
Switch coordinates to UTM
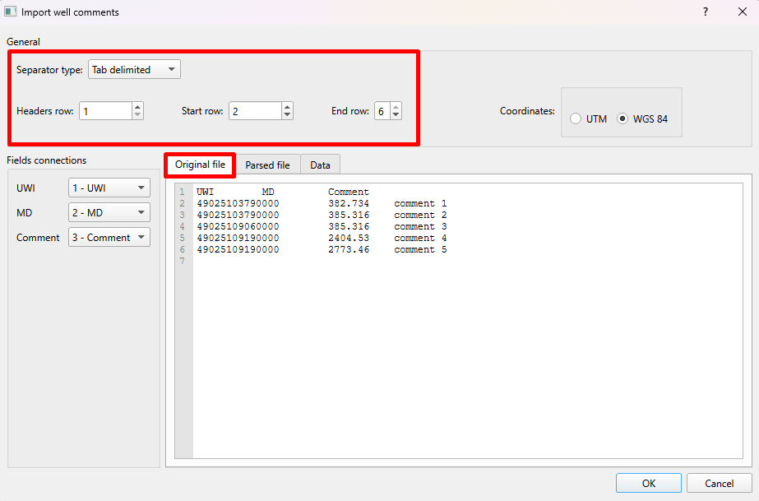click(x=576, y=118)
